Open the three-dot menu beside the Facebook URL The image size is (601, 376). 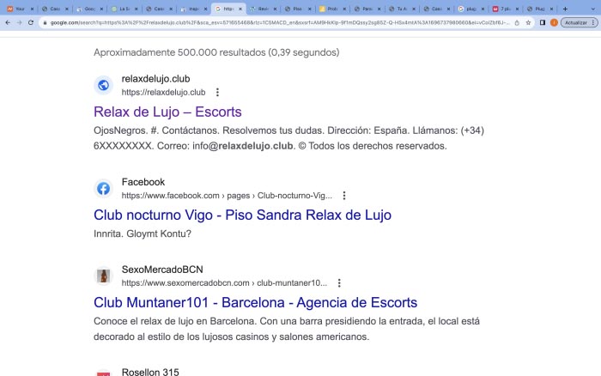click(344, 196)
